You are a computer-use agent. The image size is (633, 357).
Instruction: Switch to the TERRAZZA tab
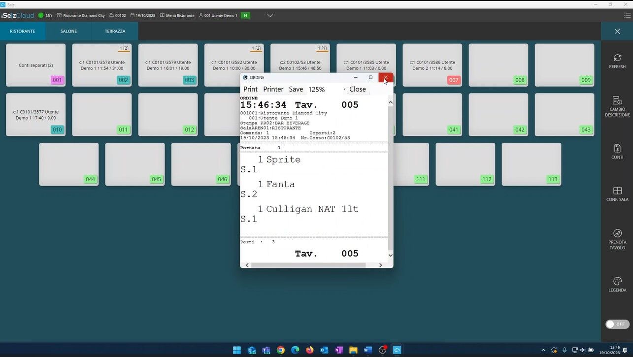pyautogui.click(x=114, y=31)
